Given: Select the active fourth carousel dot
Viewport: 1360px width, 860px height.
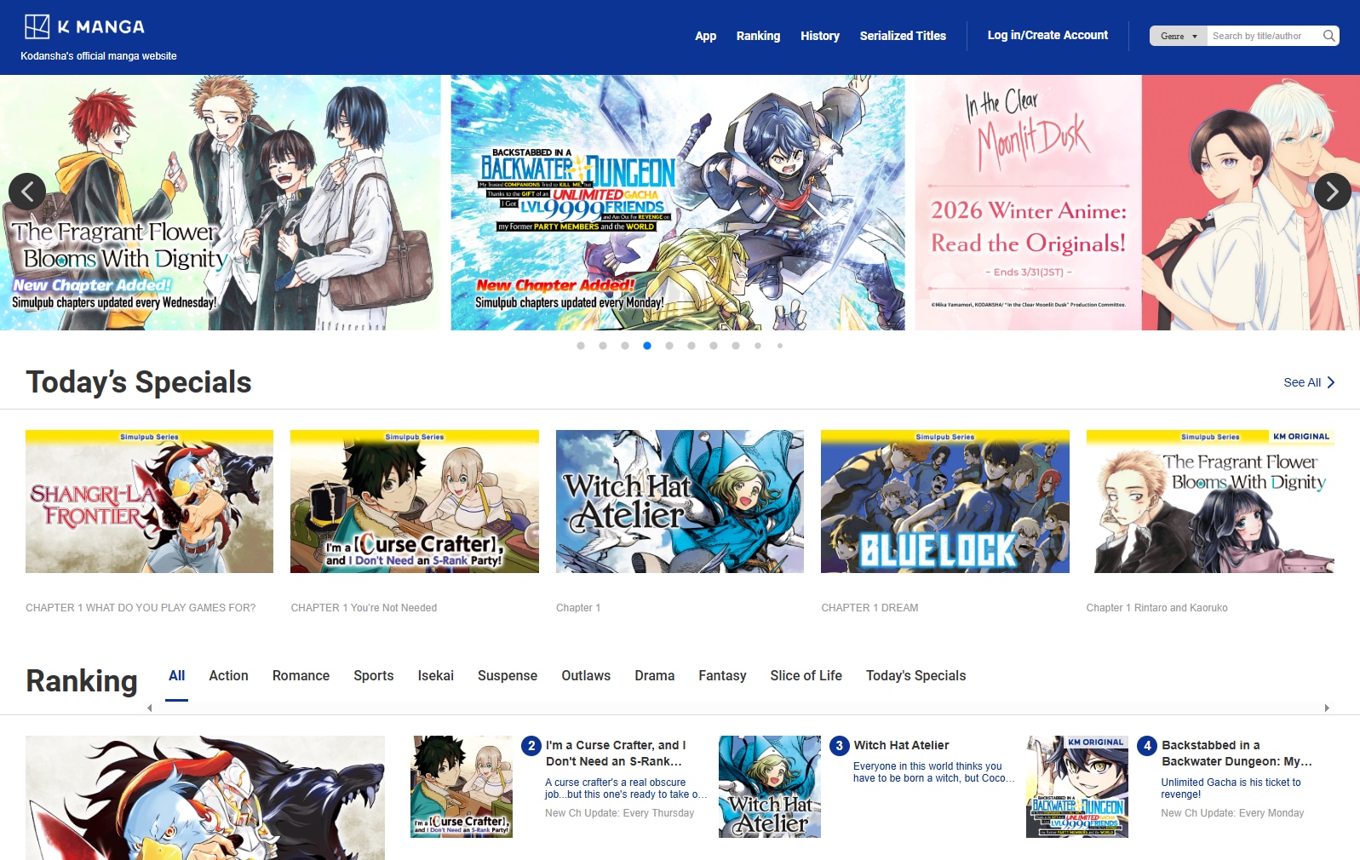Looking at the screenshot, I should tap(647, 346).
